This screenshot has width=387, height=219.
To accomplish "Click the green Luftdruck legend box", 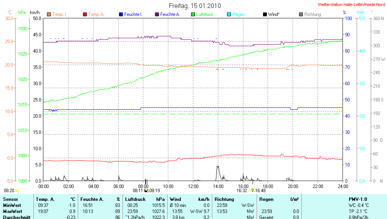I will pos(193,14).
